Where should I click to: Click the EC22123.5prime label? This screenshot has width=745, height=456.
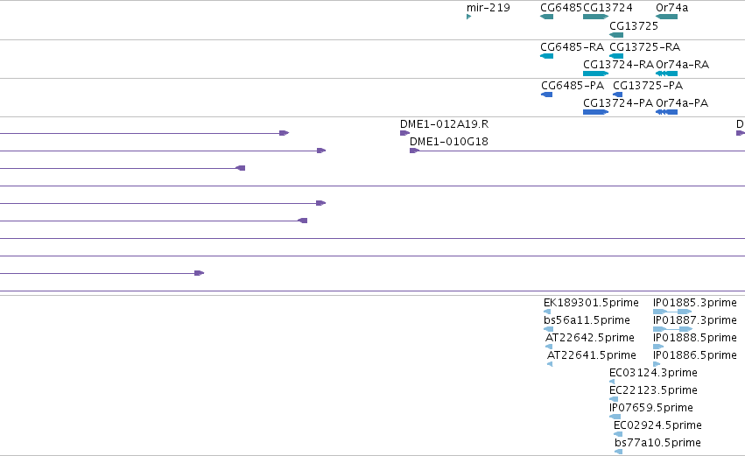pyautogui.click(x=653, y=390)
